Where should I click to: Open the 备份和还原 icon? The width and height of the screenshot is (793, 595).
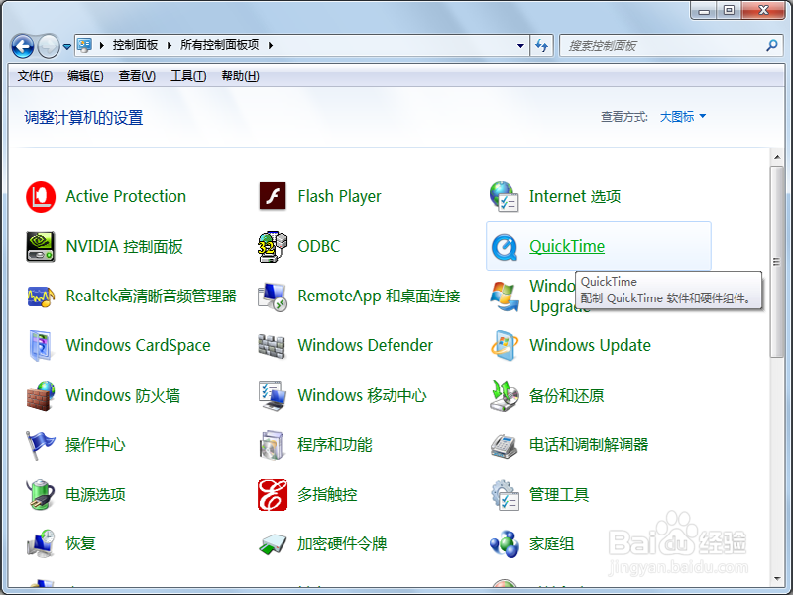coord(505,395)
